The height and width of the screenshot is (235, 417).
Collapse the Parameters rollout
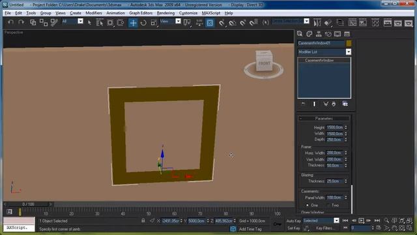(x=324, y=118)
